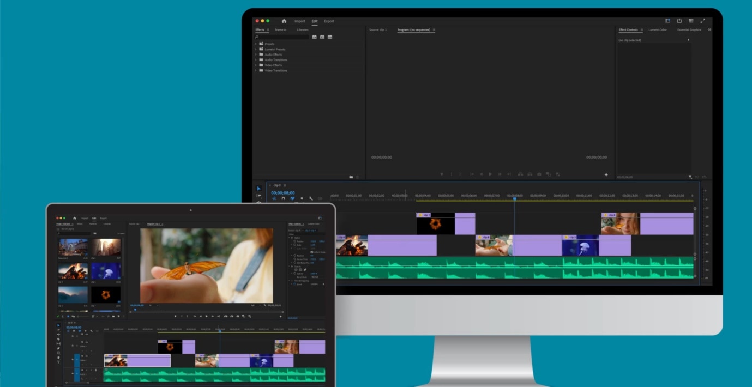Click the Play button in monitor Program panel
This screenshot has height=387, width=752.
pos(490,174)
